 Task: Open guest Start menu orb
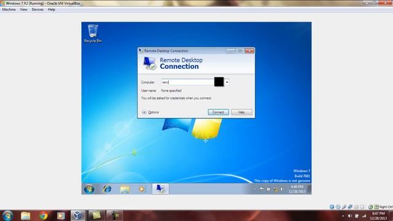point(89,188)
